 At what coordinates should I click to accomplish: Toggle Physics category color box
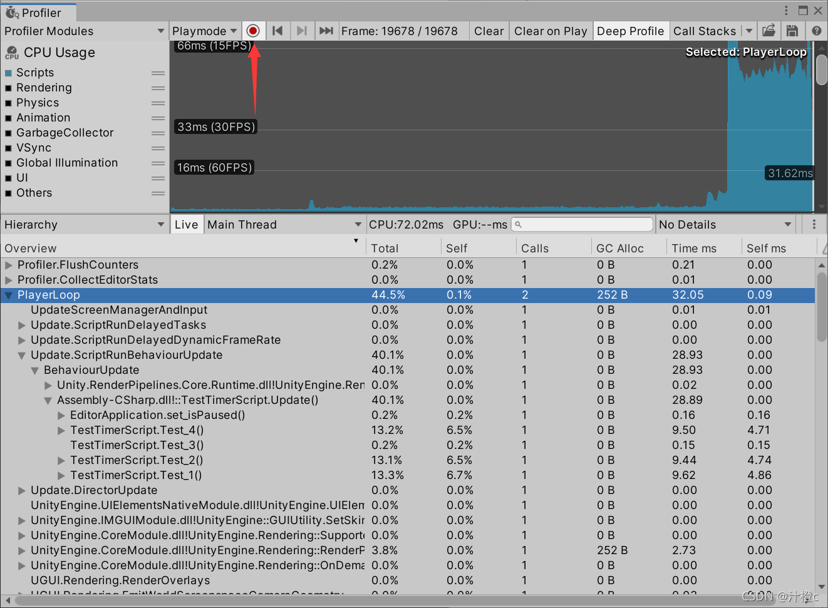tap(9, 103)
